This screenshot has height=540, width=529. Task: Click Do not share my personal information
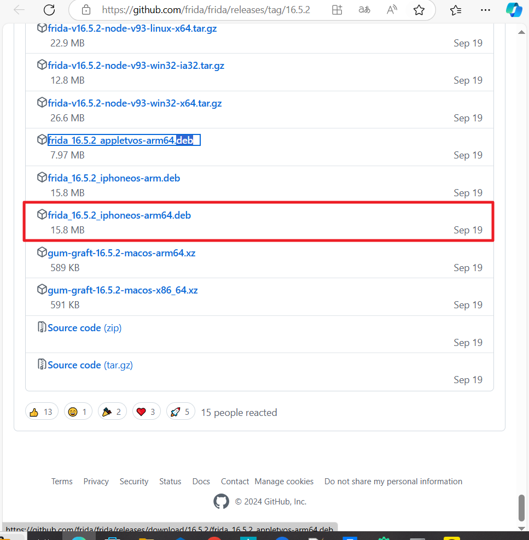(x=393, y=482)
